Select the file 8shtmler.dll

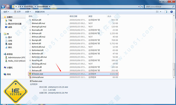(x=37, y=54)
